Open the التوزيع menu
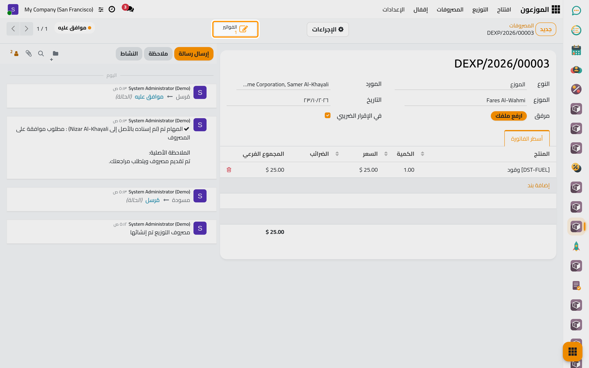The image size is (589, 368). pos(480,10)
